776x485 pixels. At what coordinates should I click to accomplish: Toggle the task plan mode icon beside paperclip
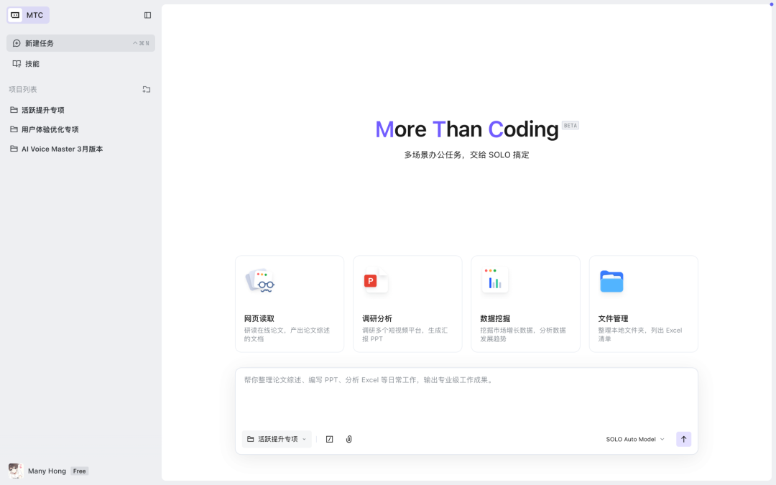(x=329, y=439)
